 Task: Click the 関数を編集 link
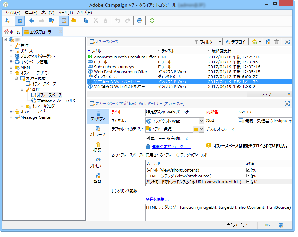coord(157,199)
